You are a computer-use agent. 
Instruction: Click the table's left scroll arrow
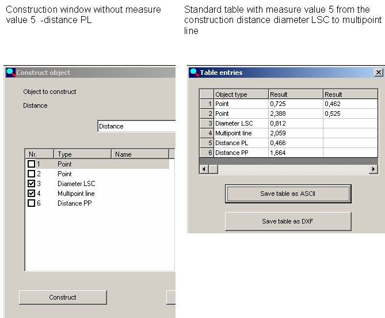[204, 169]
